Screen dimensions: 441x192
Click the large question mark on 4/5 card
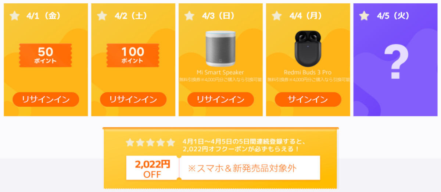point(395,63)
